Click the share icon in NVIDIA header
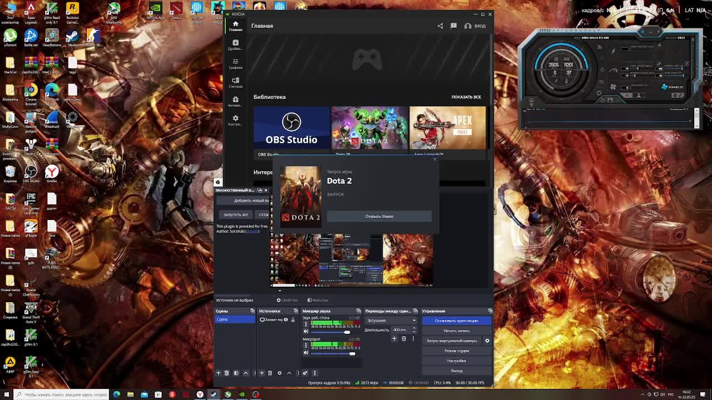Screen dimensions: 712x400 (x=440, y=26)
